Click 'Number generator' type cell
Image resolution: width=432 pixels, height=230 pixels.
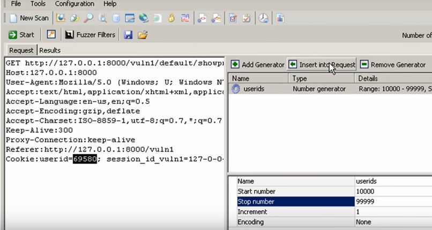319,89
